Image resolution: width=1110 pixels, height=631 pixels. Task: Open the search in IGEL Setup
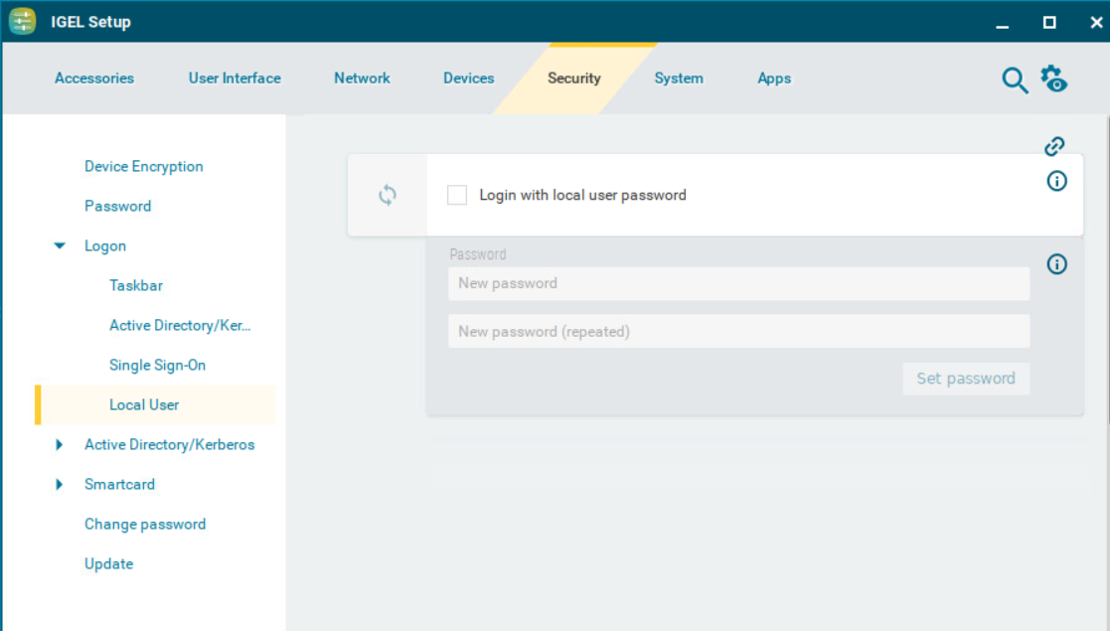[x=1015, y=79]
